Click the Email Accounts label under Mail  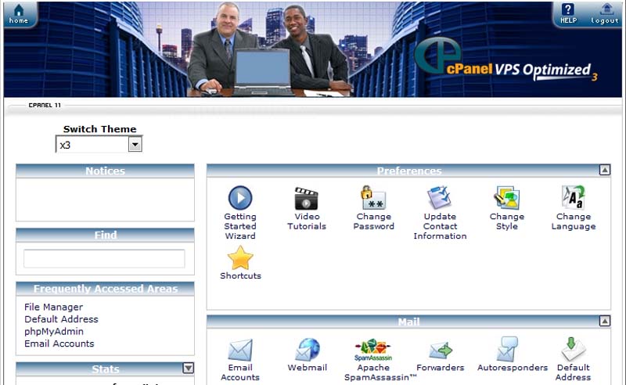tap(240, 372)
